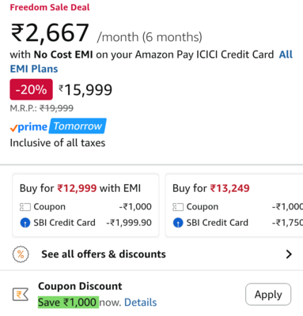303x316 pixels.
Task: Click the struck-through M.R.P. ₹19,999
Action: click(x=56, y=108)
